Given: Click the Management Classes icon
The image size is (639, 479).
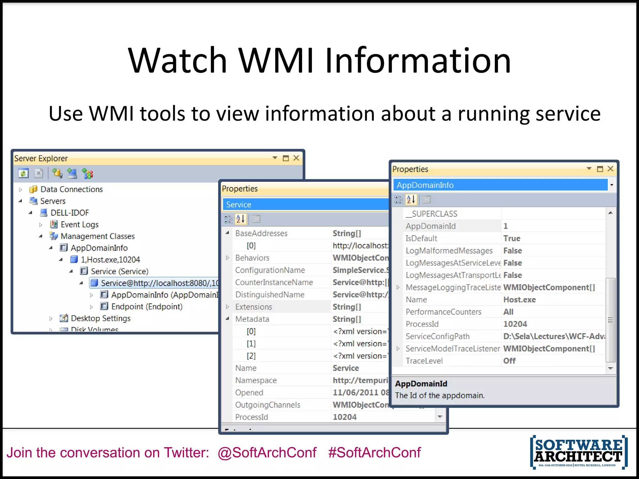Looking at the screenshot, I should click(x=54, y=236).
